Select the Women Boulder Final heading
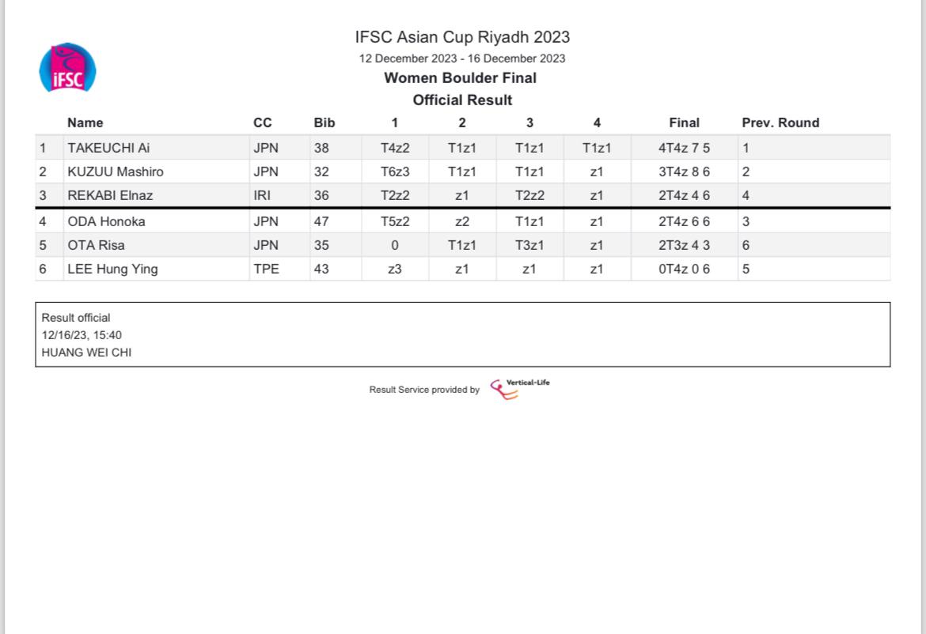This screenshot has height=634, width=926. pos(460,78)
